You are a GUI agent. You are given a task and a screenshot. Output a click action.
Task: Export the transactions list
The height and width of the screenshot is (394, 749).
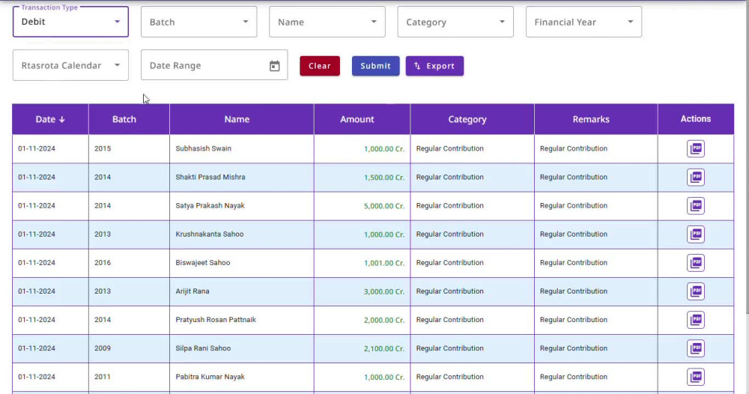(x=434, y=66)
